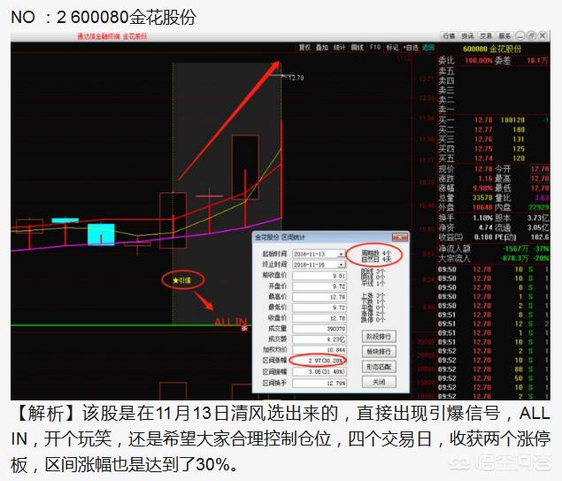Screen dimensions: 562x481
Task: Click the cyan 返回 toolbar button
Action: (x=428, y=47)
